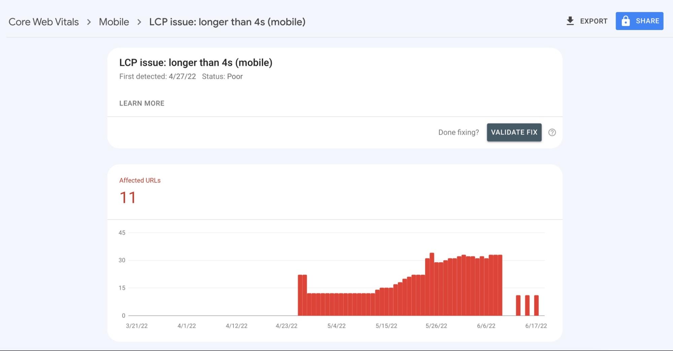Click the SHARE button label
This screenshot has width=673, height=351.
point(647,21)
